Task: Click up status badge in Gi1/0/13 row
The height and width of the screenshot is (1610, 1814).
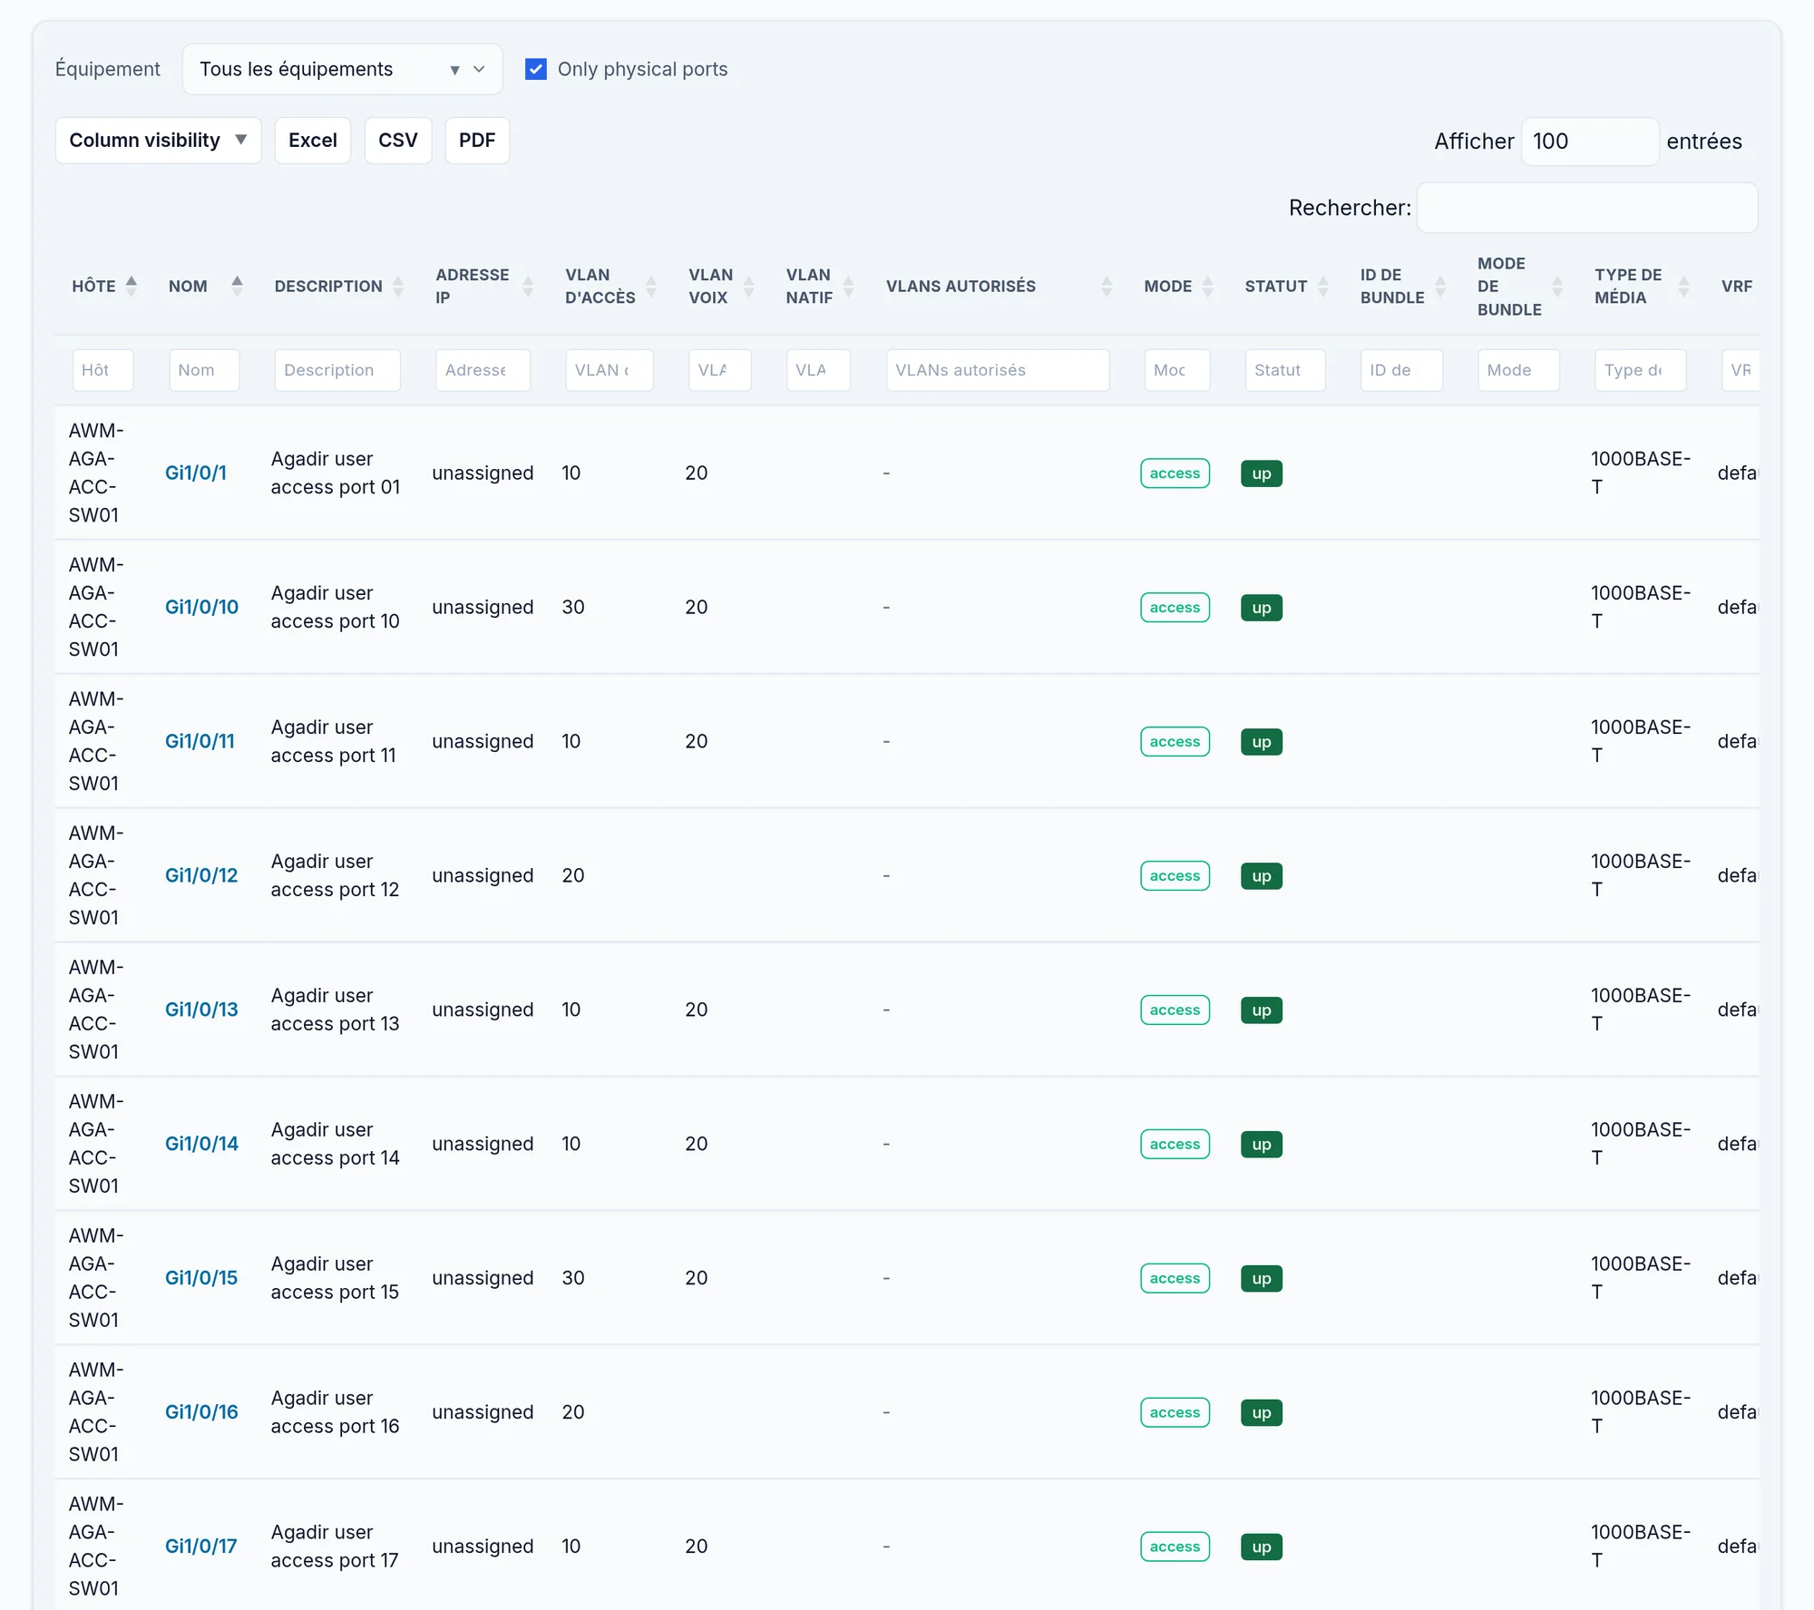Action: tap(1262, 1010)
